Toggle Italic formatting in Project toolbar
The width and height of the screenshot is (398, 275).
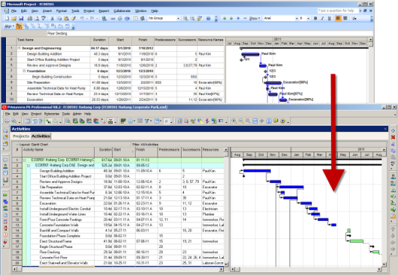coord(323,18)
